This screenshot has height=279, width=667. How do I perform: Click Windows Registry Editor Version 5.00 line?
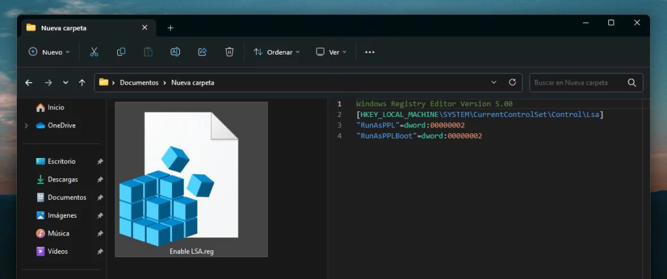(x=434, y=103)
